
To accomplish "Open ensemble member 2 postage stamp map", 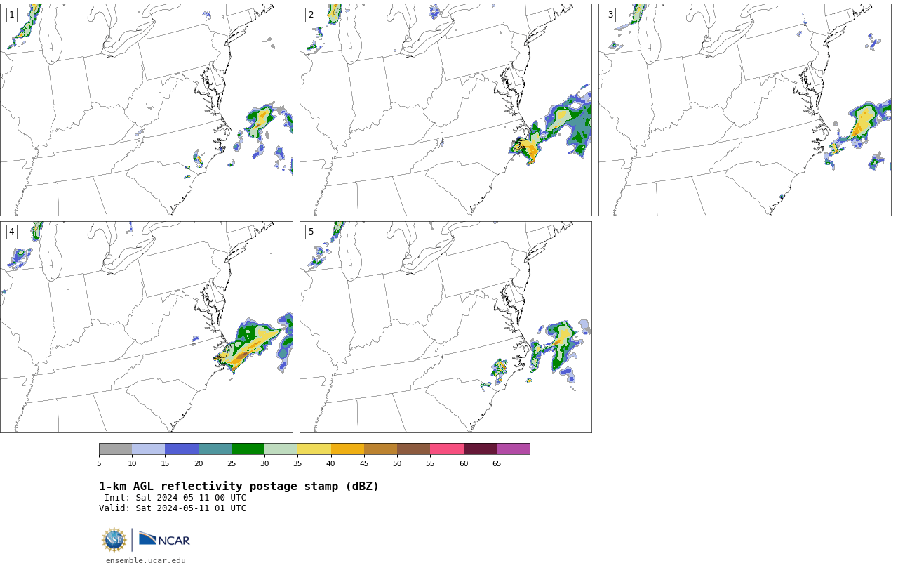I will point(445,110).
